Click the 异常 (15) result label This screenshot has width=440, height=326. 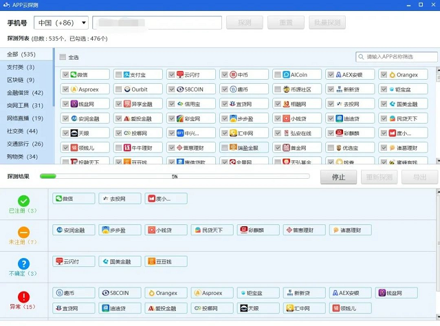coord(23,307)
